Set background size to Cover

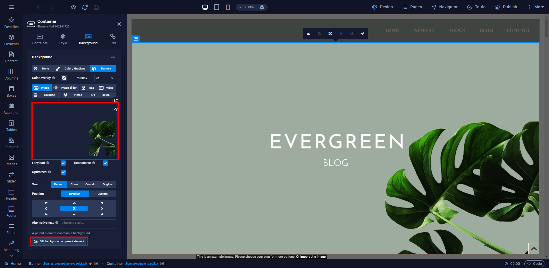point(74,184)
